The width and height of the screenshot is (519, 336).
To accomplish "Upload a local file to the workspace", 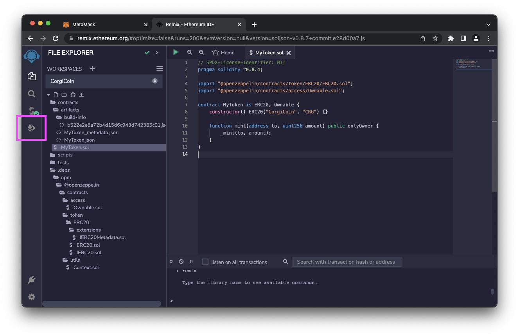I will coord(81,95).
